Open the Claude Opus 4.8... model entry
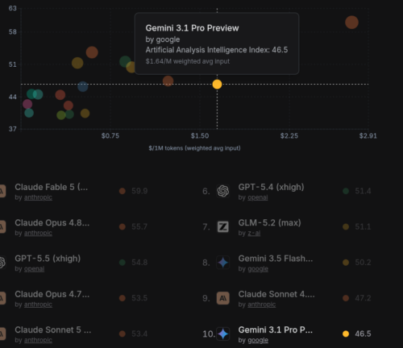Screen dimensions: 403x348 point(52,222)
